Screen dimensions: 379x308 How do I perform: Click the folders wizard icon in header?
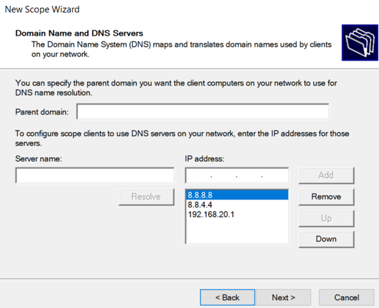360,43
